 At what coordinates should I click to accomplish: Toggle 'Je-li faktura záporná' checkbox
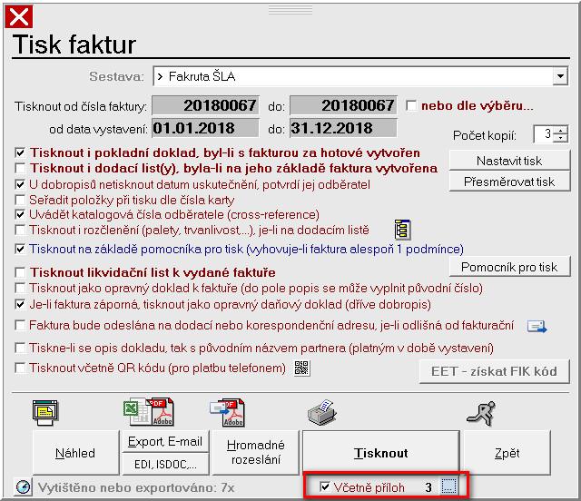click(x=20, y=304)
